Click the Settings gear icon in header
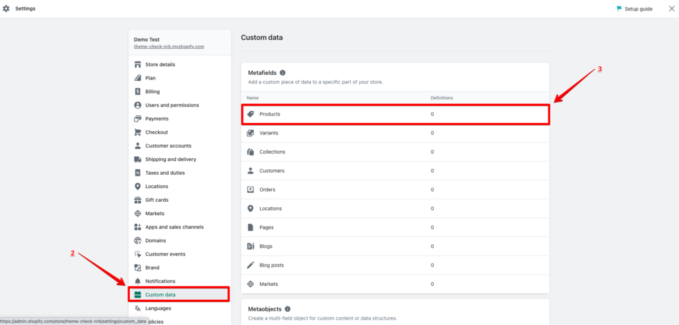Screen dimensions: 679x325 pyautogui.click(x=6, y=9)
